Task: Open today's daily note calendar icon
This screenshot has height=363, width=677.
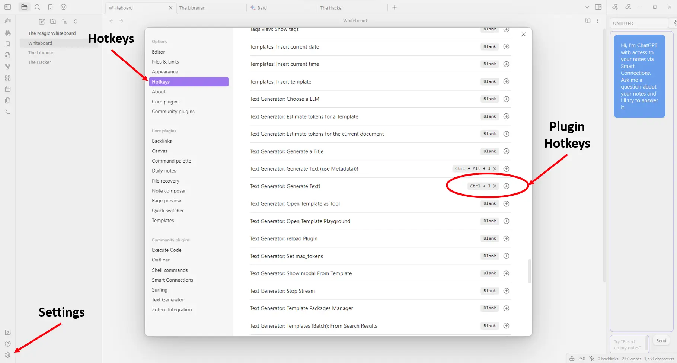Action: point(8,89)
